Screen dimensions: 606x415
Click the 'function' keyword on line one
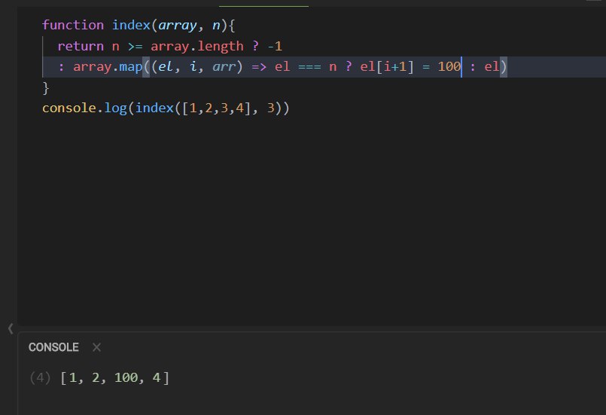click(73, 25)
